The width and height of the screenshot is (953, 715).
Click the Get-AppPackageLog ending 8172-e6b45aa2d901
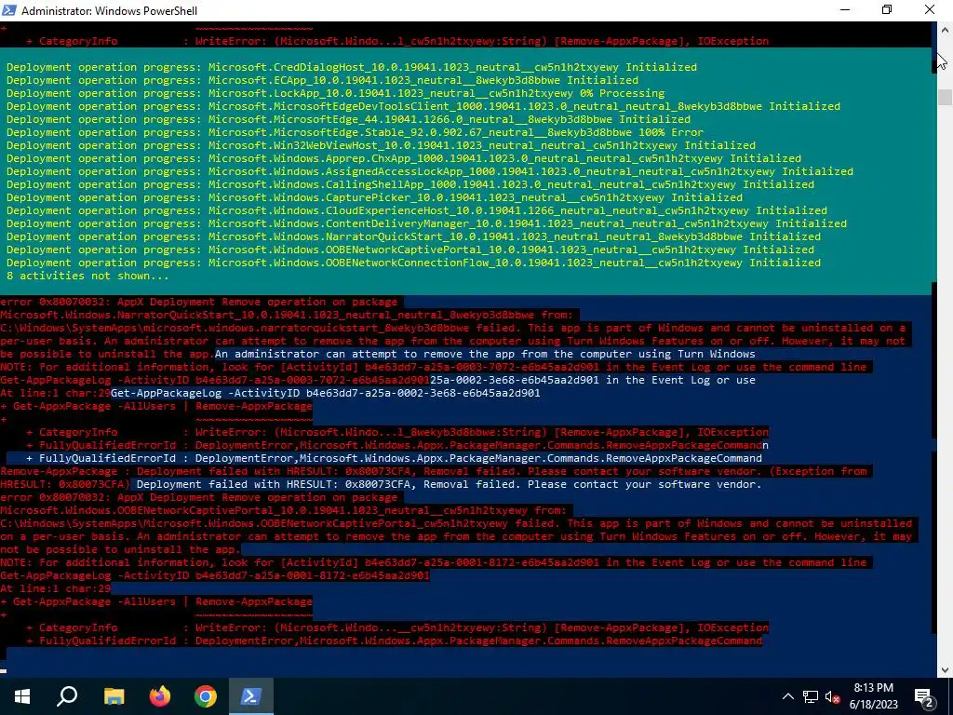(215, 575)
